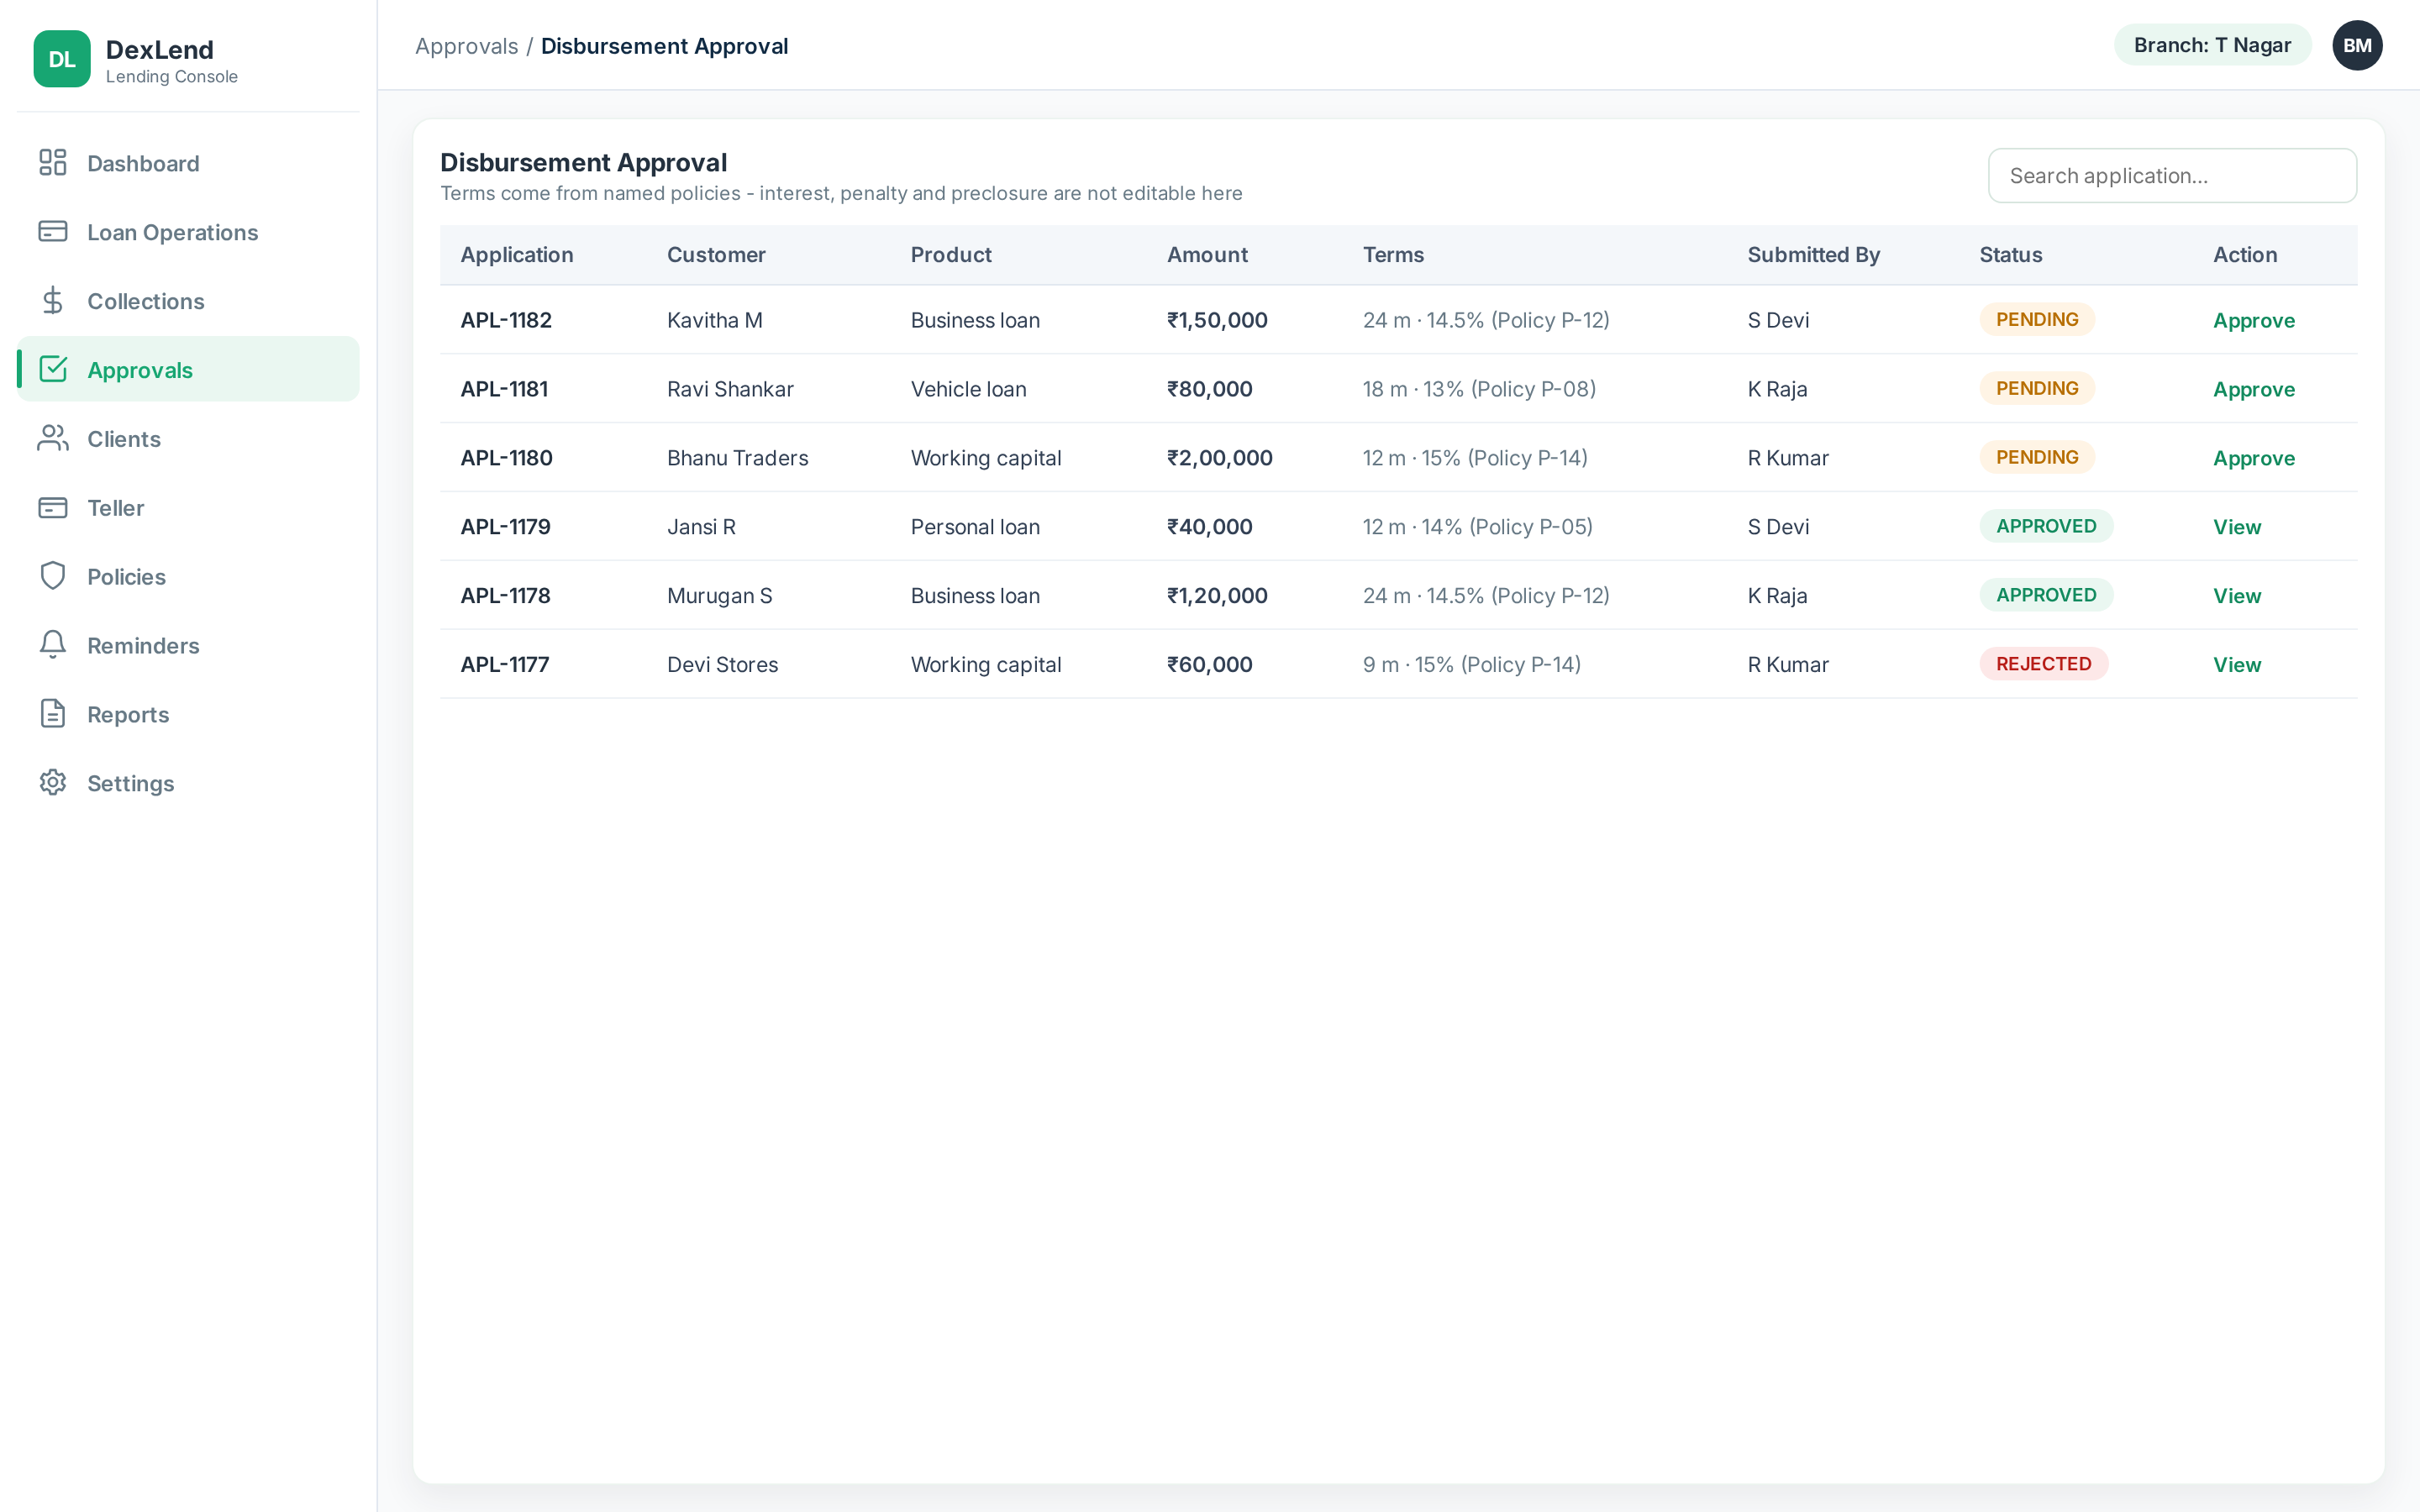Click application ID APL-1182
The height and width of the screenshot is (1512, 2420).
coord(506,321)
